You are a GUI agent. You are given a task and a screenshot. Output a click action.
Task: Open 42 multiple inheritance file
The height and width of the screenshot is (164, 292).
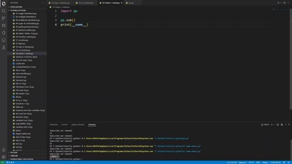click(27, 17)
